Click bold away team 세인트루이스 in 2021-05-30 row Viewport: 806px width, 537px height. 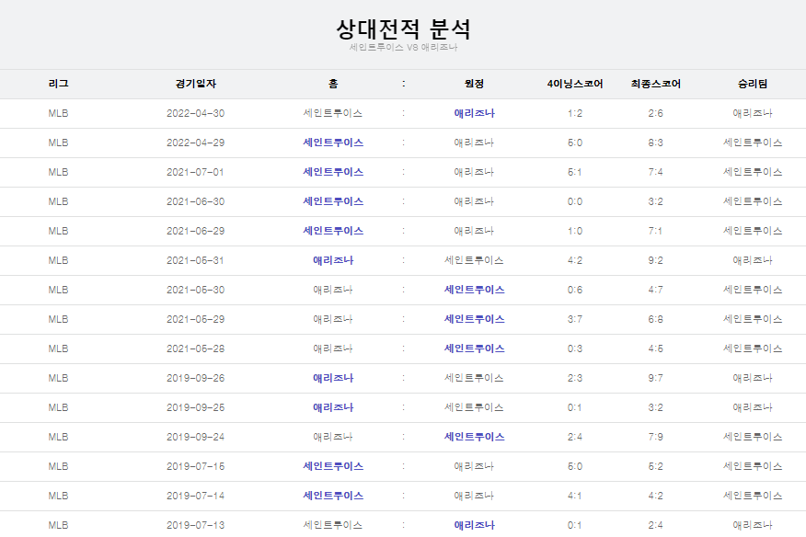[x=474, y=290]
